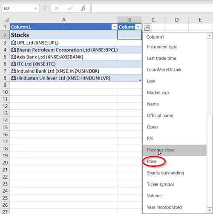Open the Column1 filter dropdown in A1
The height and width of the screenshot is (214, 213).
(114, 27)
